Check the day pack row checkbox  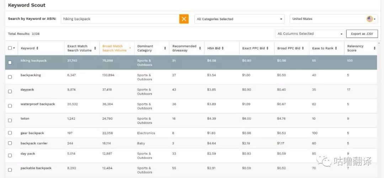point(10,156)
